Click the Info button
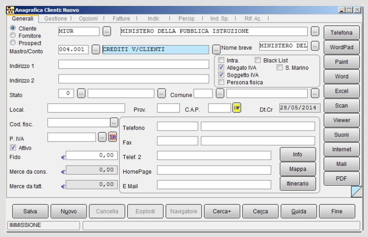 point(298,154)
